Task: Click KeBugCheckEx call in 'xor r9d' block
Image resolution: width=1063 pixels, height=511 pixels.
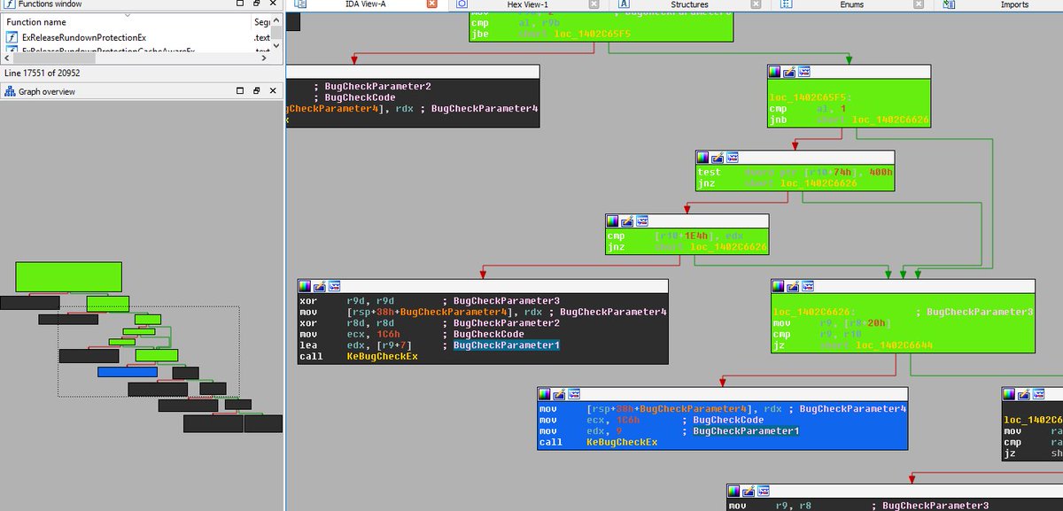Action: 382,356
